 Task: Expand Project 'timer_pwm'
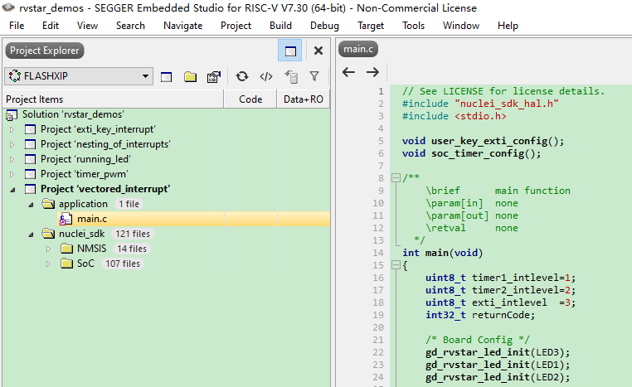click(12, 174)
